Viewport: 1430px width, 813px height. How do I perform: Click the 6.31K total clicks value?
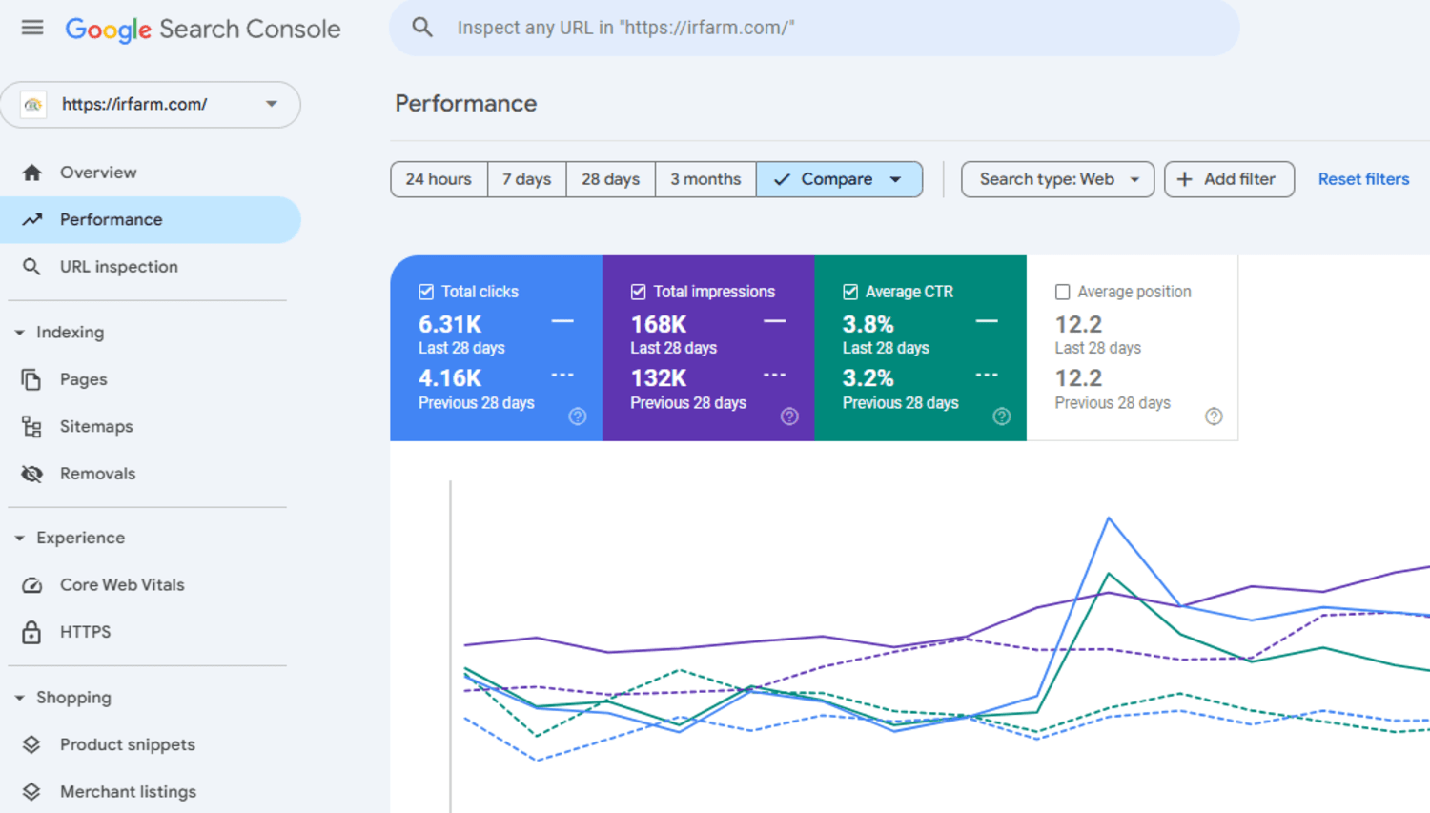(450, 325)
